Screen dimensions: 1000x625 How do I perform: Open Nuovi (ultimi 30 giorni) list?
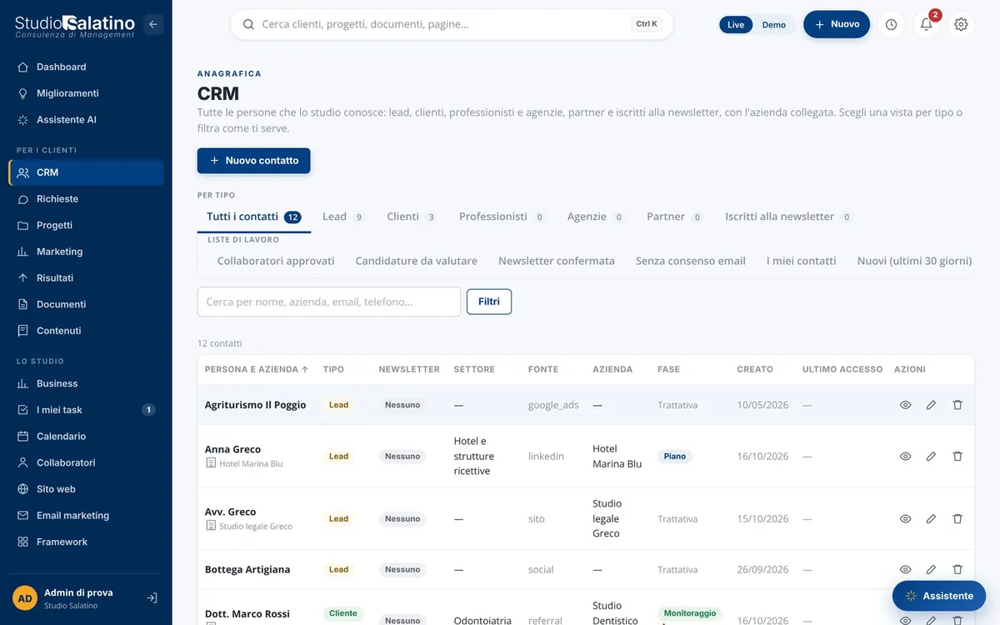coord(914,261)
